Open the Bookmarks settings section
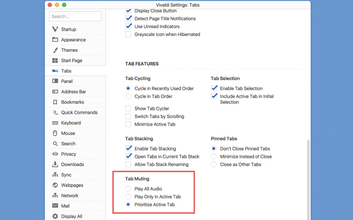Viewport: 353px width, 220px height. click(x=72, y=102)
